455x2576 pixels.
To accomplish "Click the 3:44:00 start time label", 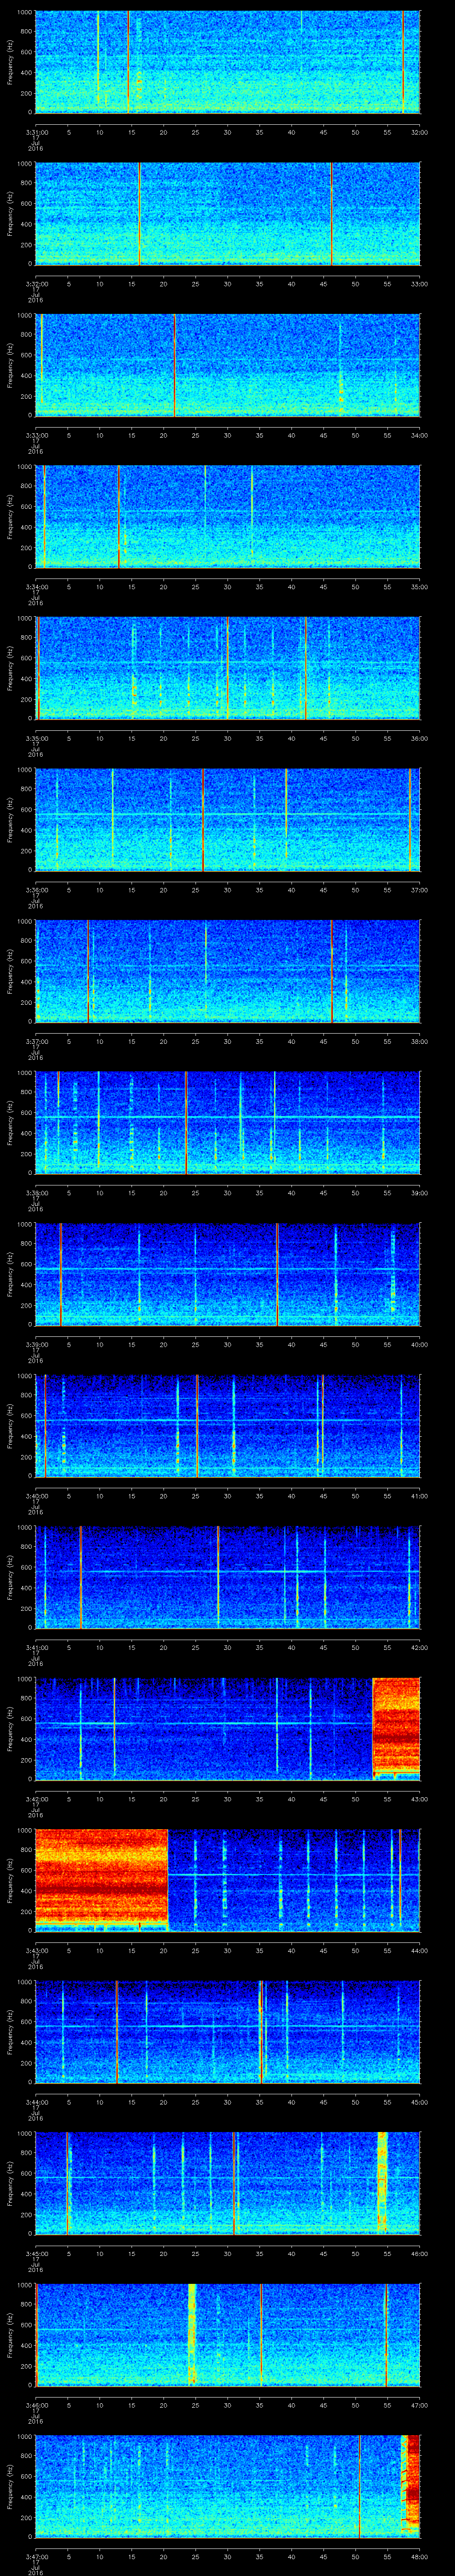I will [36, 2101].
